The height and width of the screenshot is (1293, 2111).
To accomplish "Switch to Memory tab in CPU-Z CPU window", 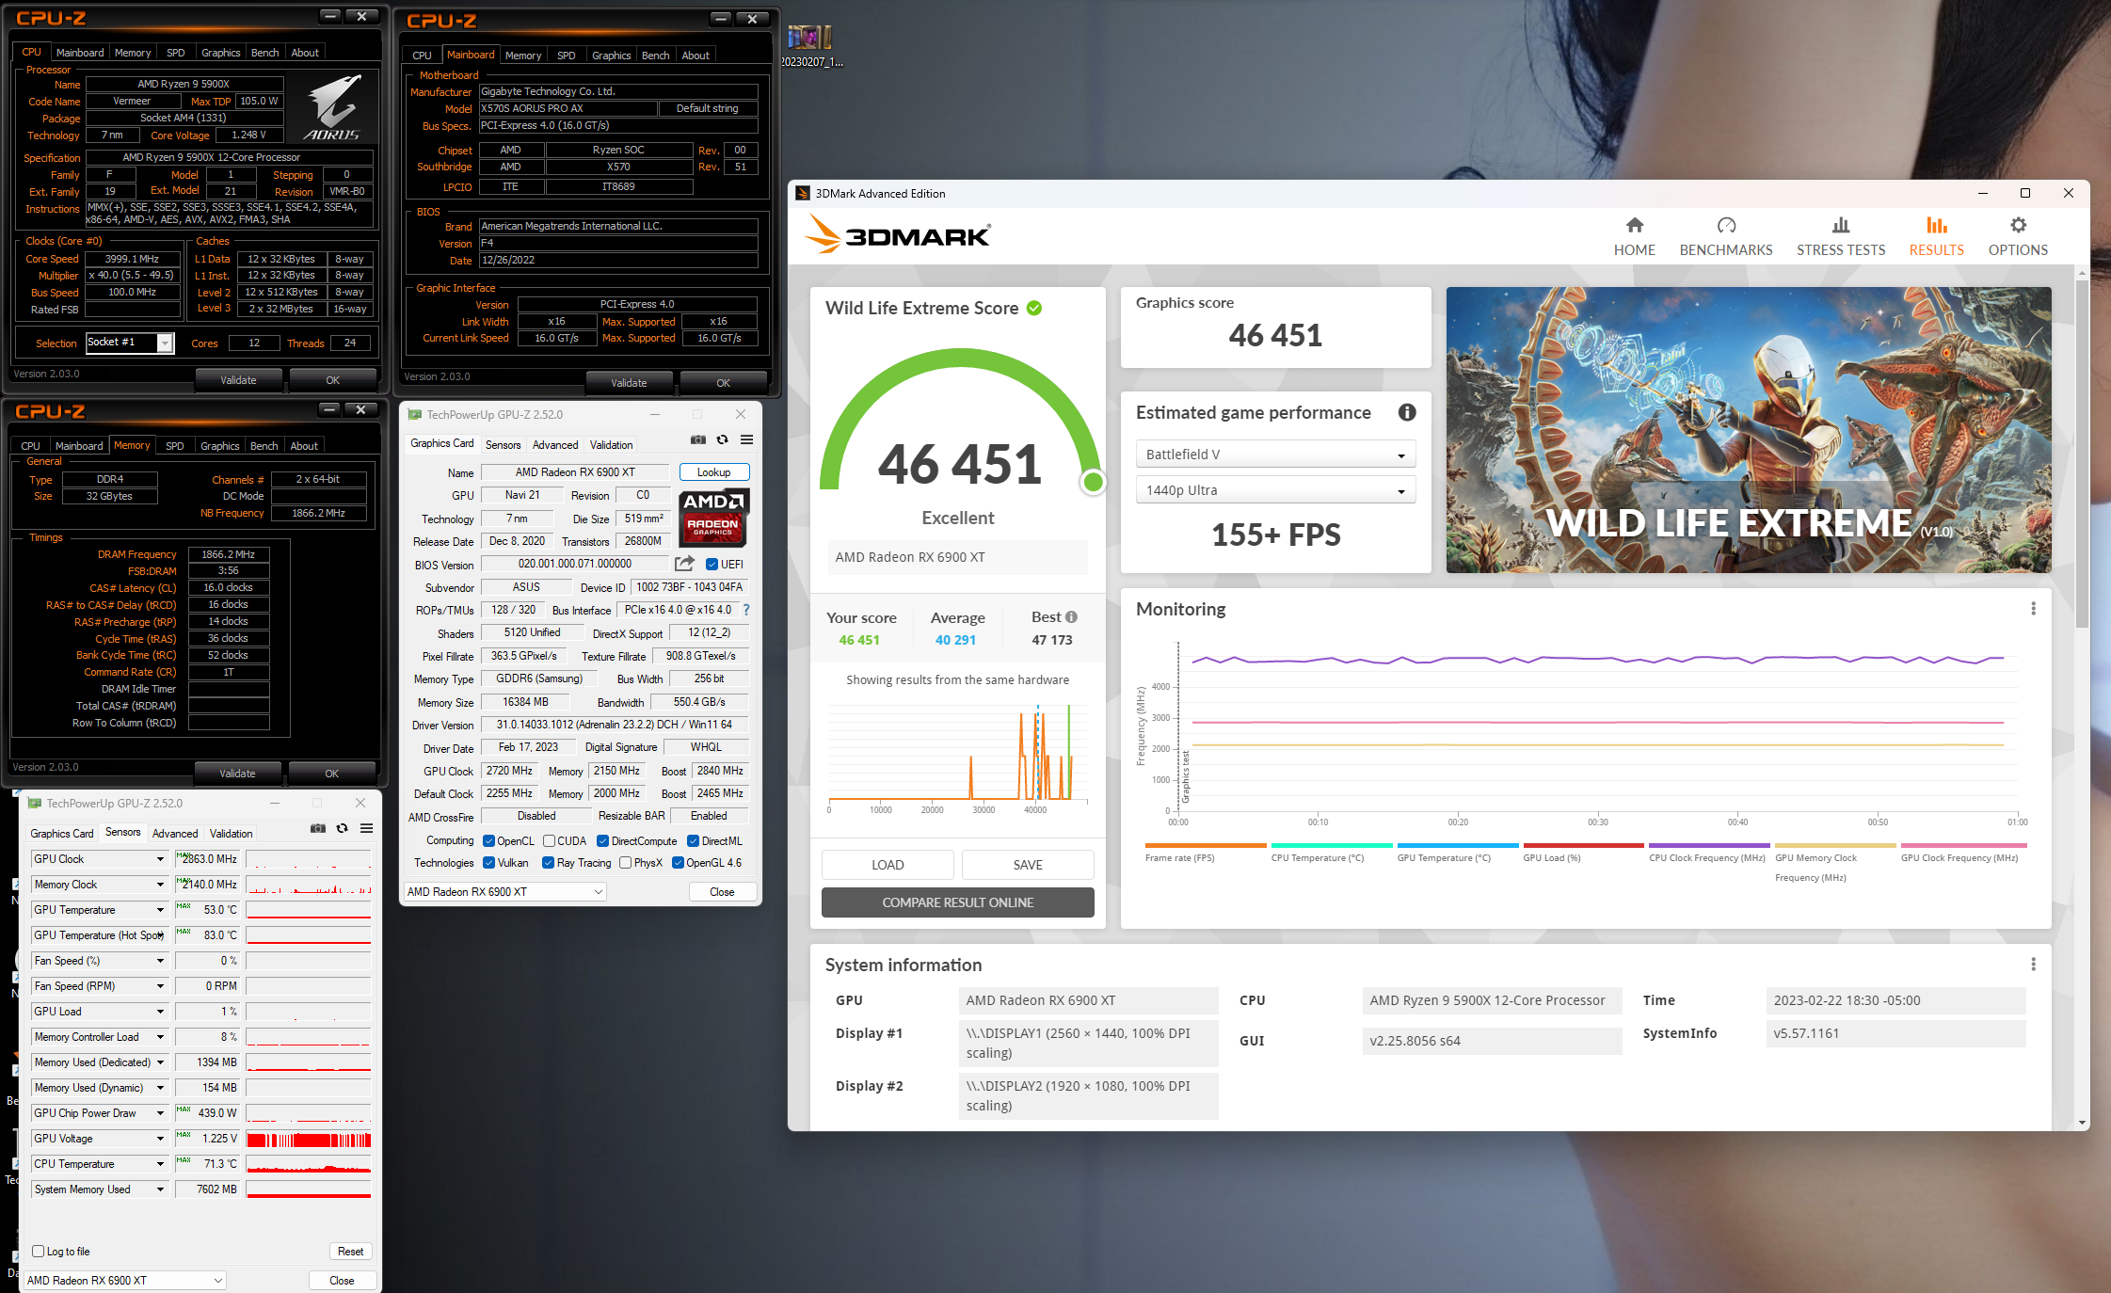I will [133, 53].
